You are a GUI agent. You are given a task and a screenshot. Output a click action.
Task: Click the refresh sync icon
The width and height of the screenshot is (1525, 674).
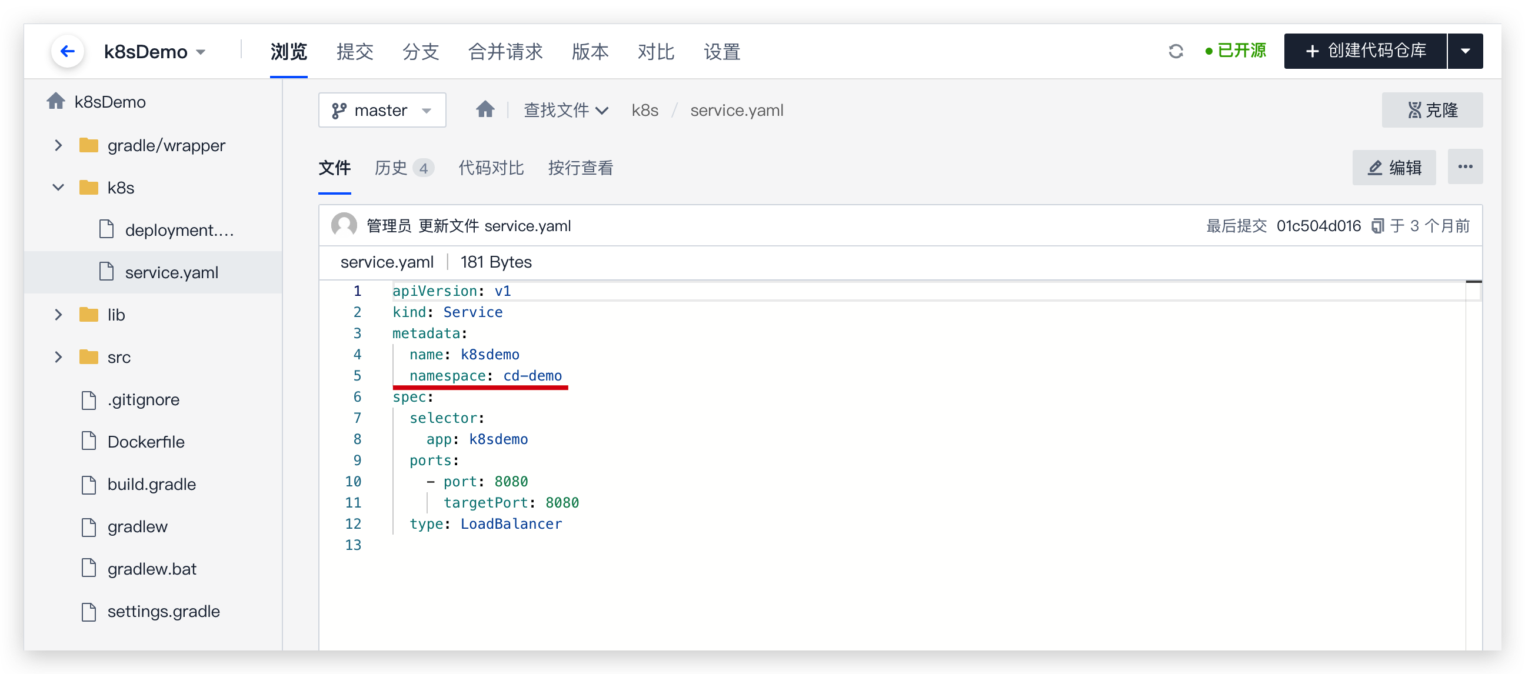coord(1176,52)
